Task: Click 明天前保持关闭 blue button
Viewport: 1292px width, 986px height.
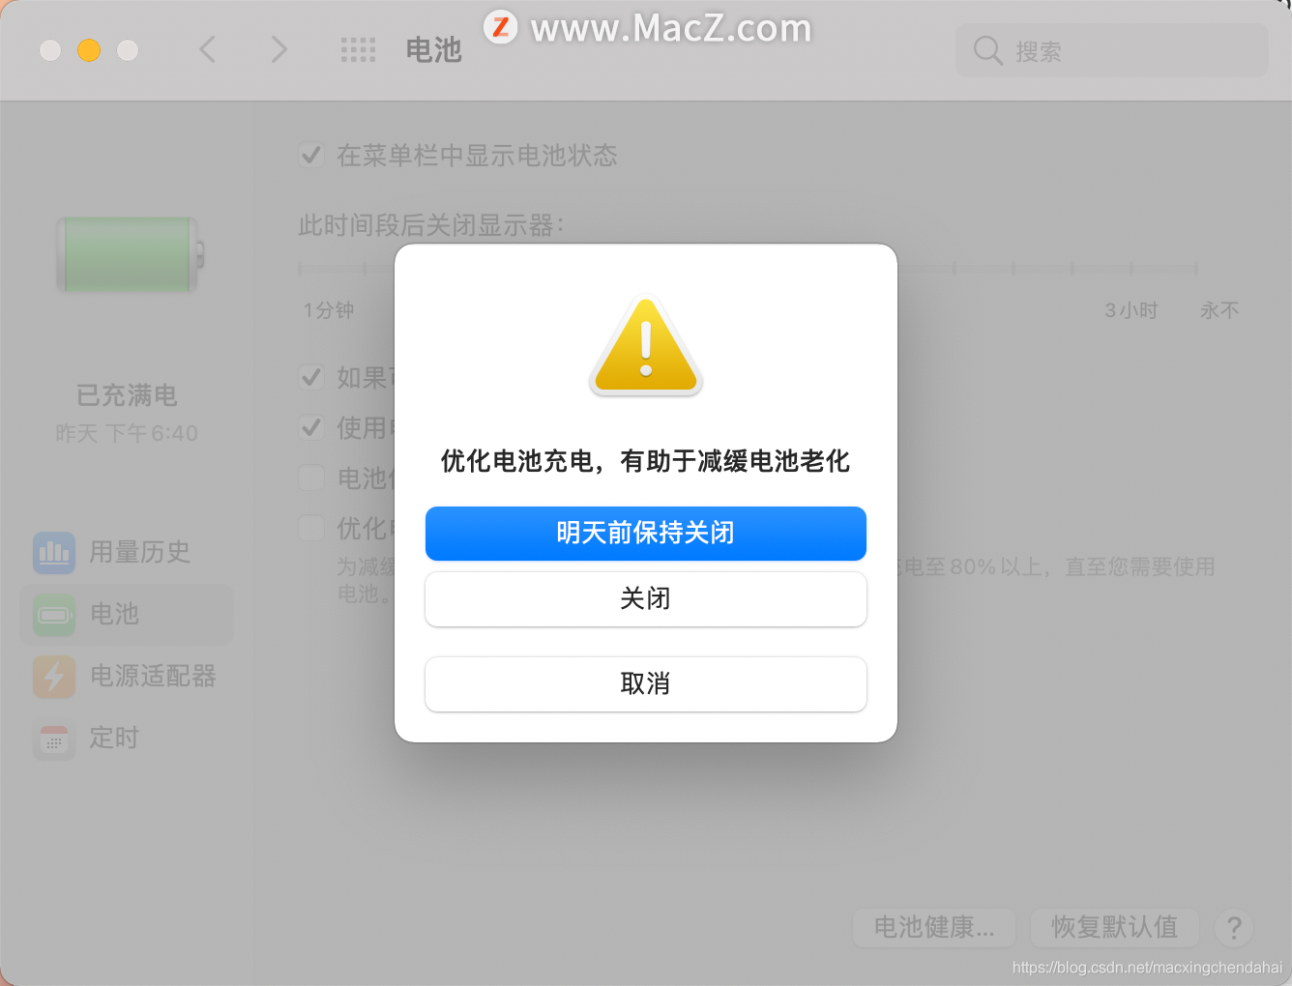Action: click(x=646, y=534)
